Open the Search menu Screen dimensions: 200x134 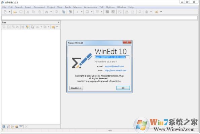(x=19, y=7)
